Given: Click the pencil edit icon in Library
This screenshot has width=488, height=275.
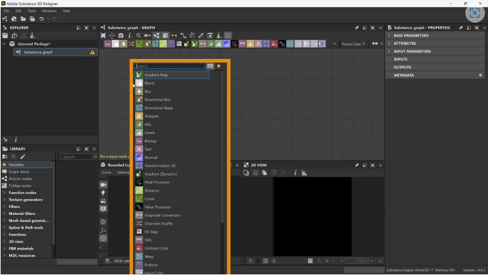Looking at the screenshot, I should coord(23,157).
